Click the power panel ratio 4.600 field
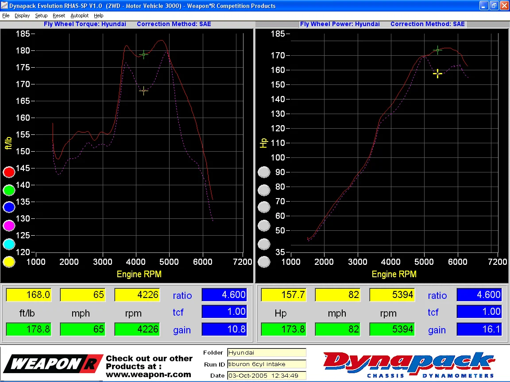 [x=479, y=294]
